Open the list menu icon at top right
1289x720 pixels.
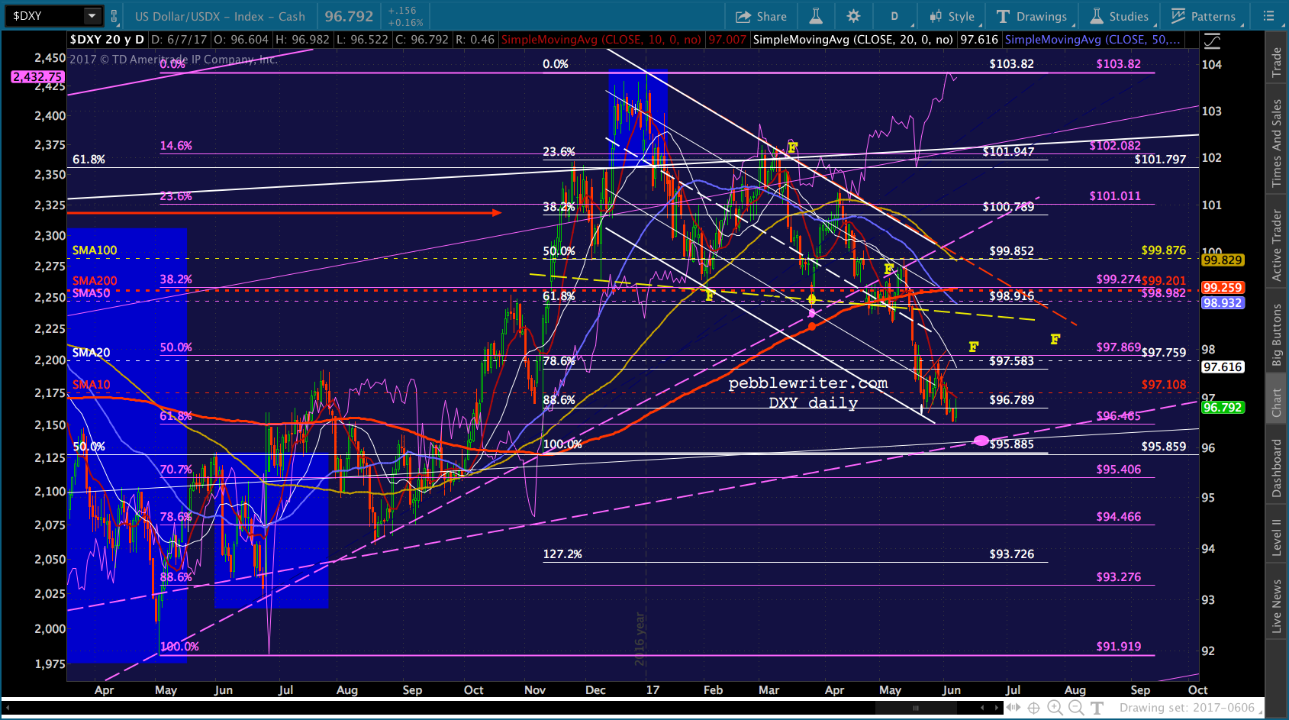(1268, 16)
